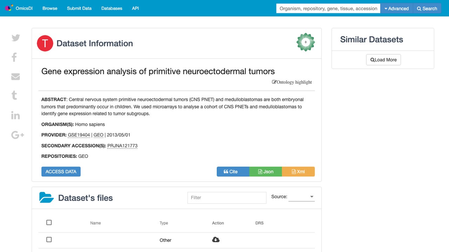Open the API menu item

(135, 8)
